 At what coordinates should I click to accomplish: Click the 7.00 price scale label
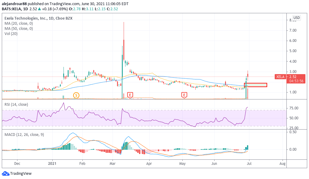click(x=293, y=30)
